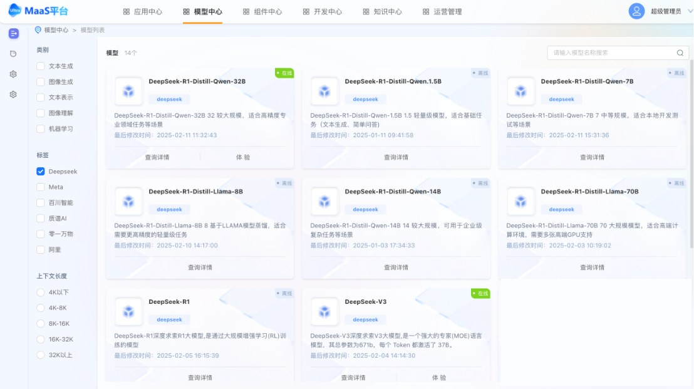This screenshot has width=694, height=389.
Task: Check the 机器学习 category checkbox
Action: tap(41, 129)
